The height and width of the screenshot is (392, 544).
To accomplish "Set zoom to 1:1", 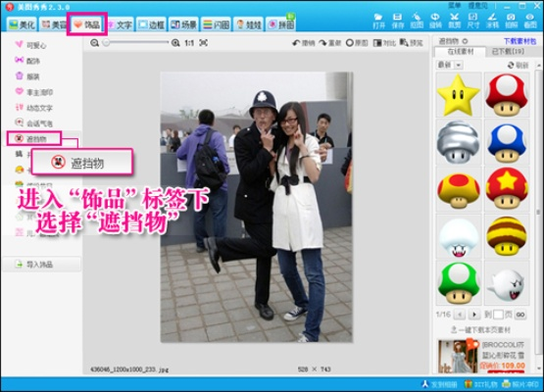I will point(189,43).
